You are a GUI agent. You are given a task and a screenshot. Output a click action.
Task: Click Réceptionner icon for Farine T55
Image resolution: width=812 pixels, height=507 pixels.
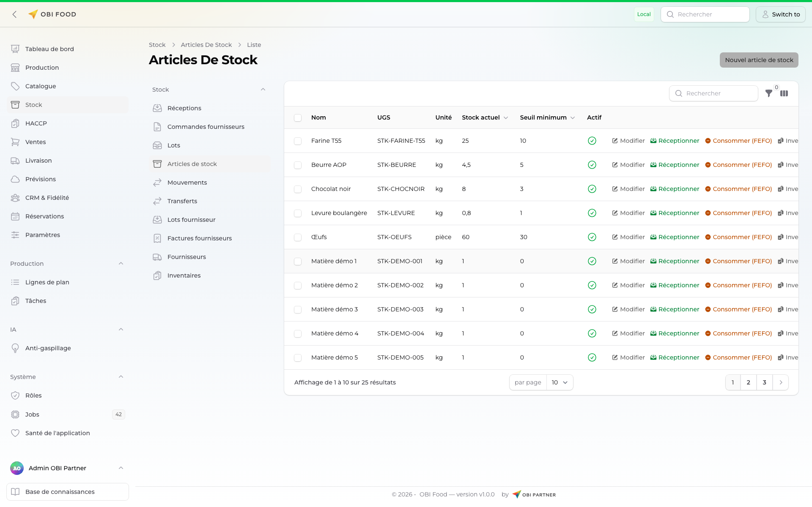[653, 141]
